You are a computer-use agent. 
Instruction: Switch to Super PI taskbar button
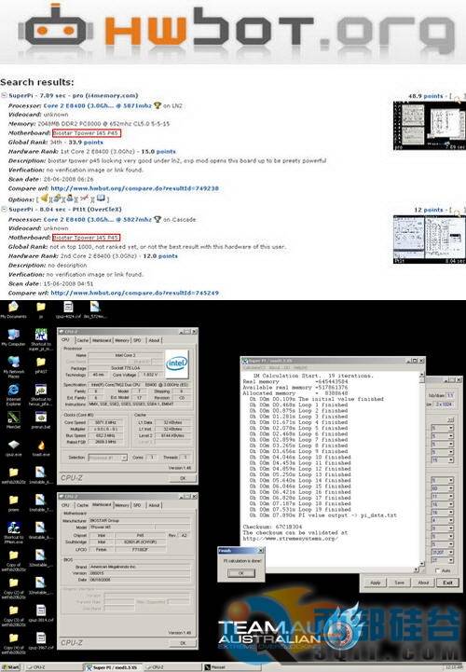coord(113,667)
